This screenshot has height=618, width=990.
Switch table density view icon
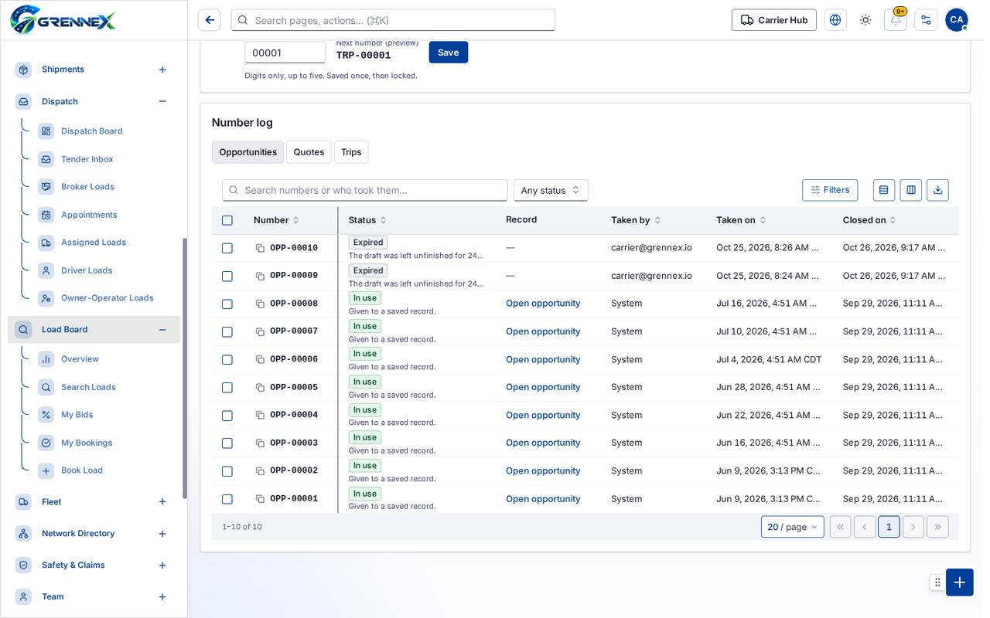coord(883,190)
